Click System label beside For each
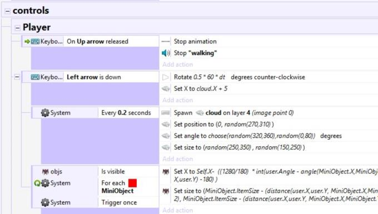This screenshot has width=378, height=214. pos(60,183)
